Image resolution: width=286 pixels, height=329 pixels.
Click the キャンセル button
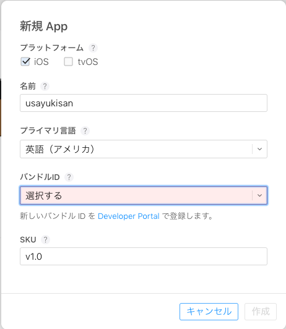[209, 312]
